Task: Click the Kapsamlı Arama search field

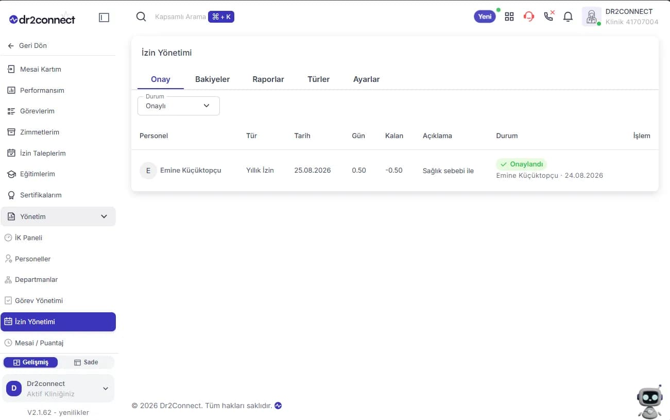Action: pos(180,17)
